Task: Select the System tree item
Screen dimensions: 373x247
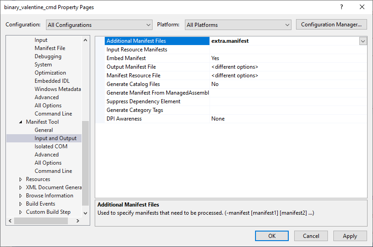Action: click(43, 65)
